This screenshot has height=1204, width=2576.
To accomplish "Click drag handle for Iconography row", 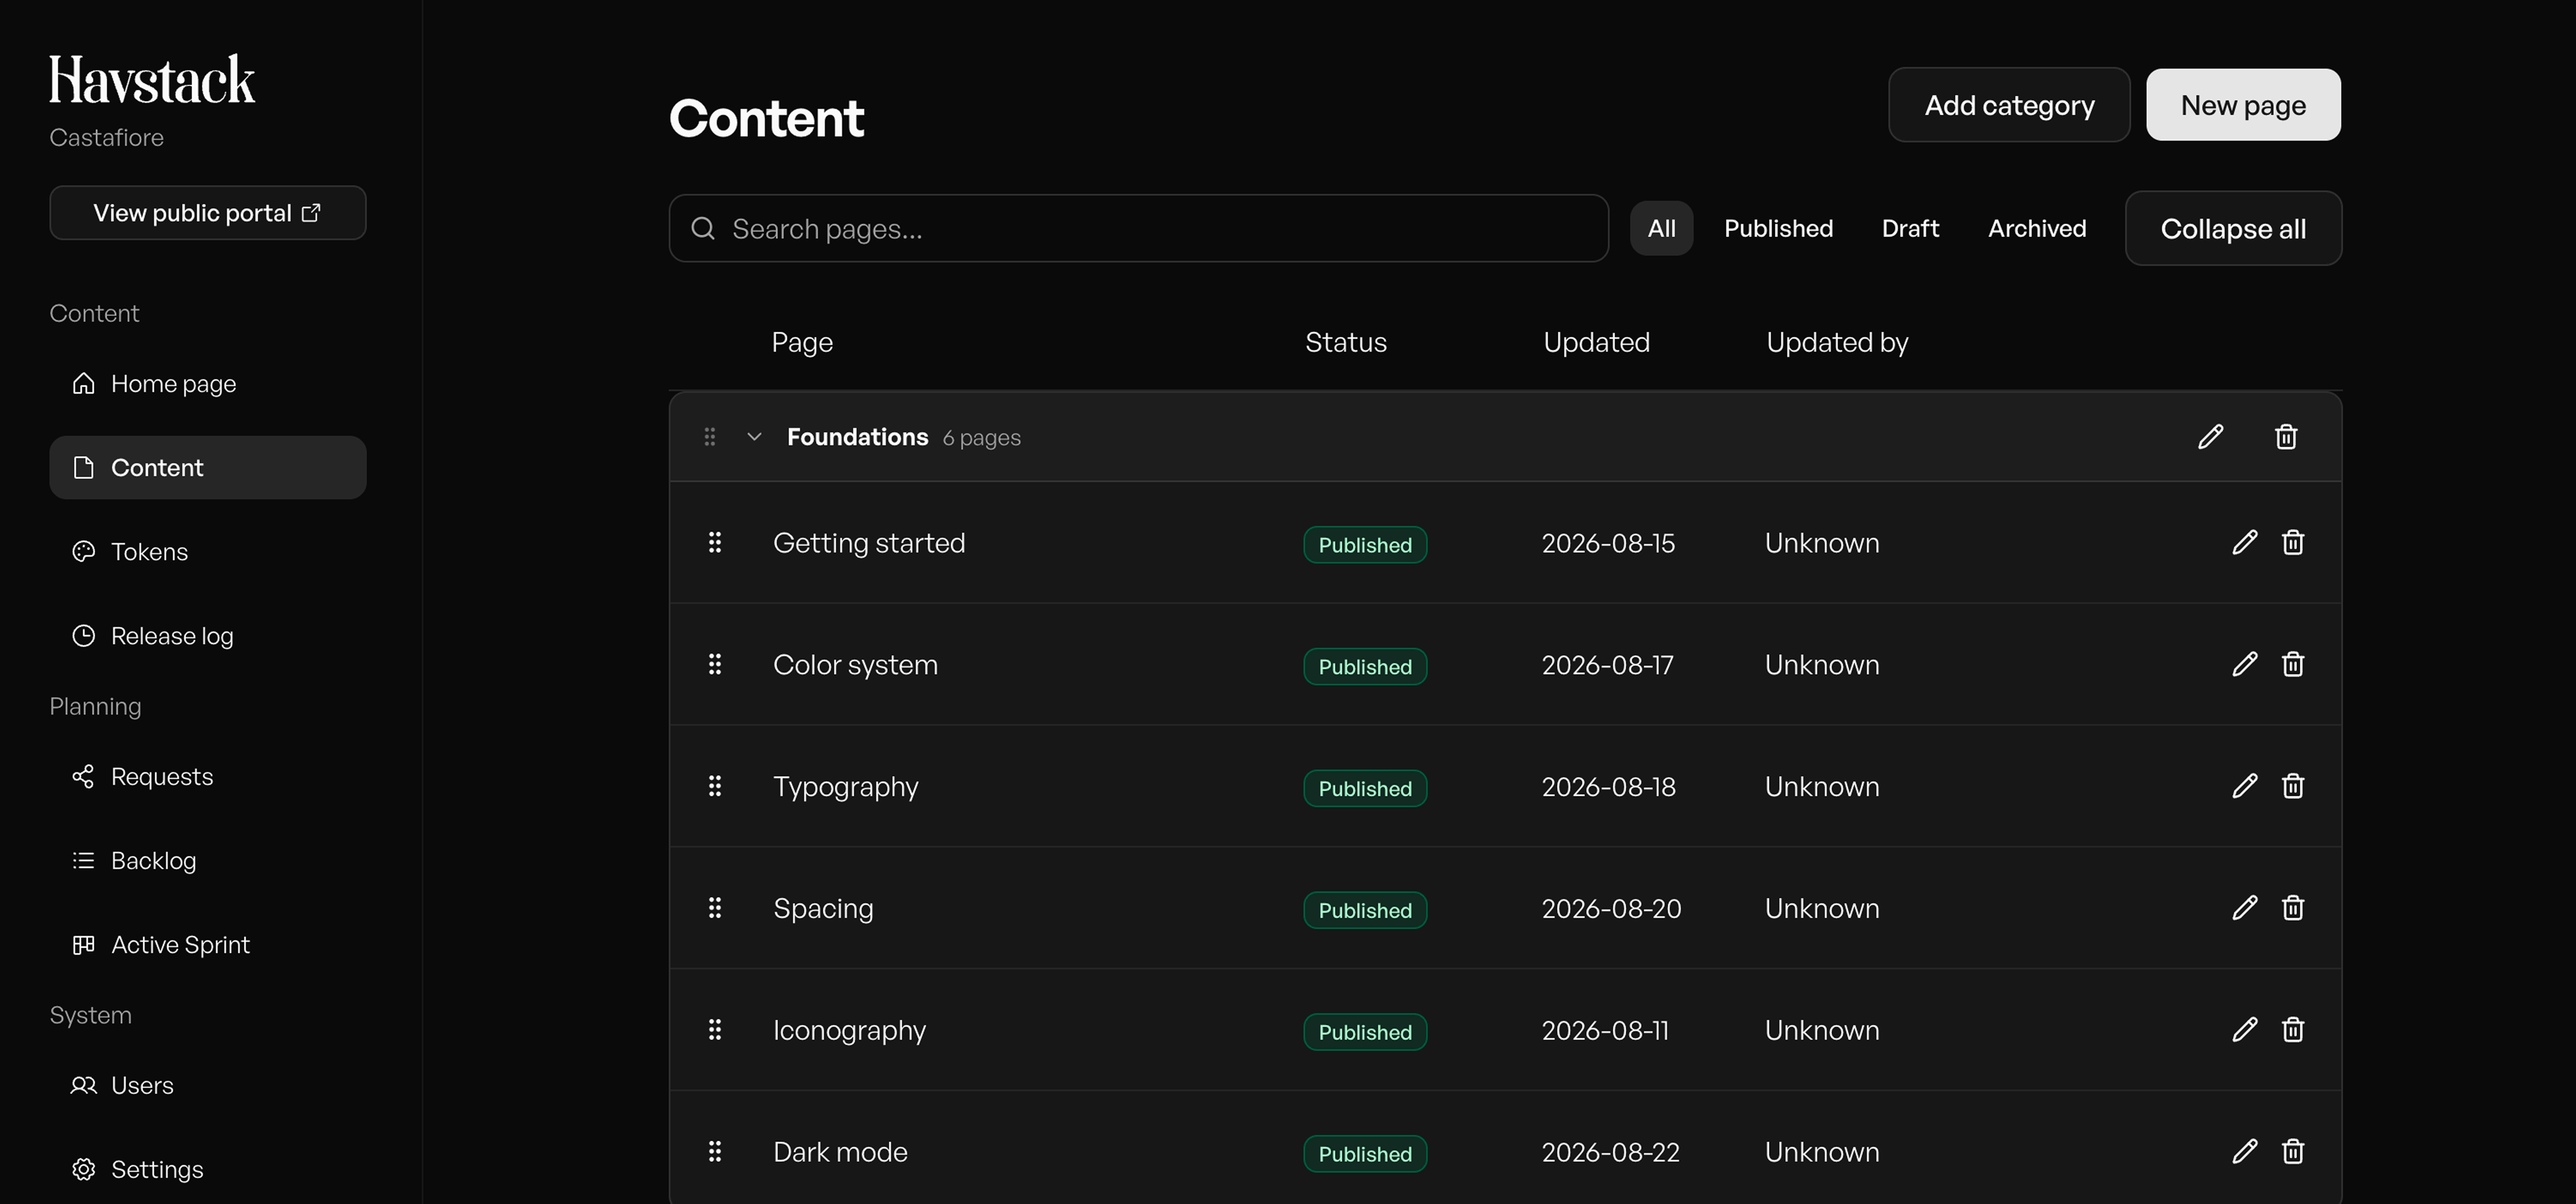I will point(715,1030).
